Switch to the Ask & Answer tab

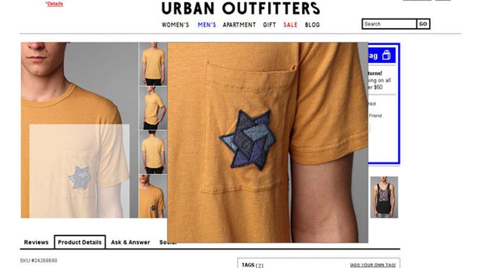click(130, 243)
